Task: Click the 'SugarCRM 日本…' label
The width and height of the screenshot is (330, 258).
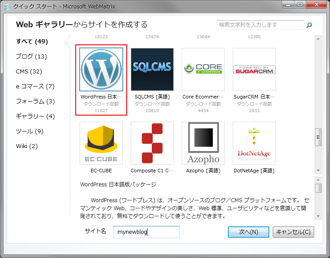Action: pyautogui.click(x=254, y=97)
